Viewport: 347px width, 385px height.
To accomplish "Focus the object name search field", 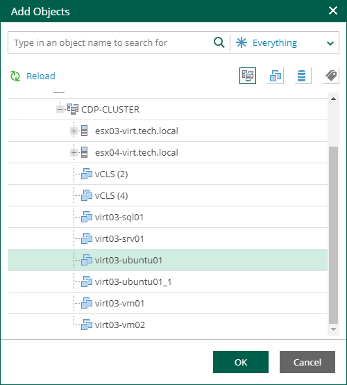I will (x=110, y=42).
